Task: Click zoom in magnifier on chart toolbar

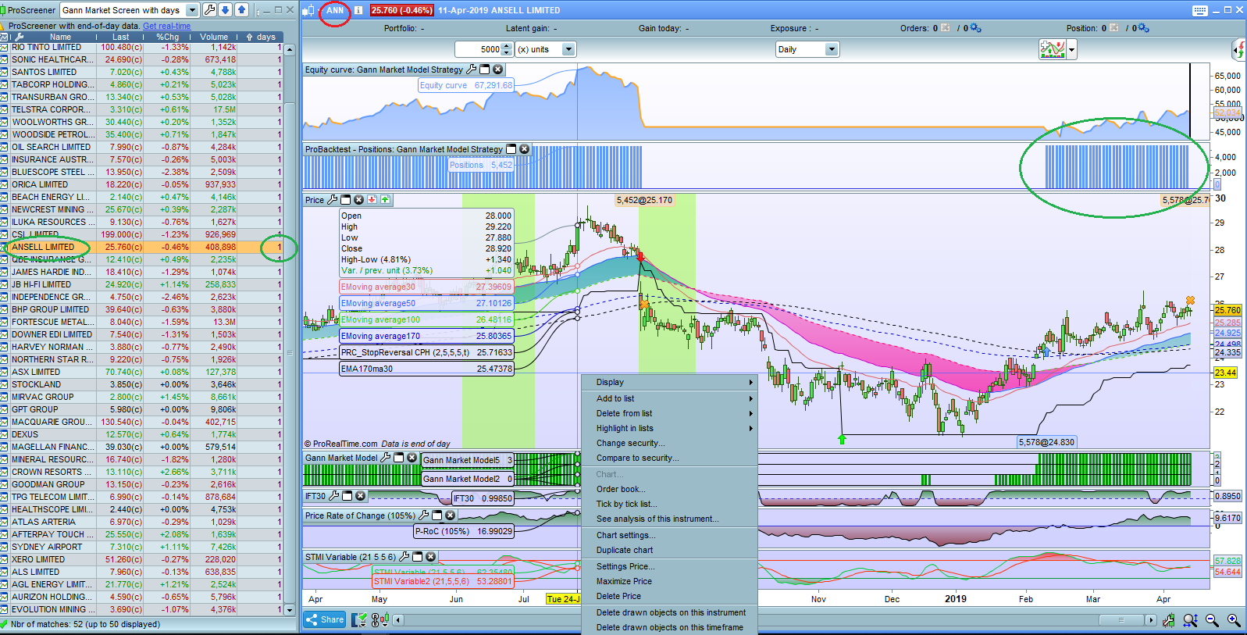Action: tap(1234, 620)
